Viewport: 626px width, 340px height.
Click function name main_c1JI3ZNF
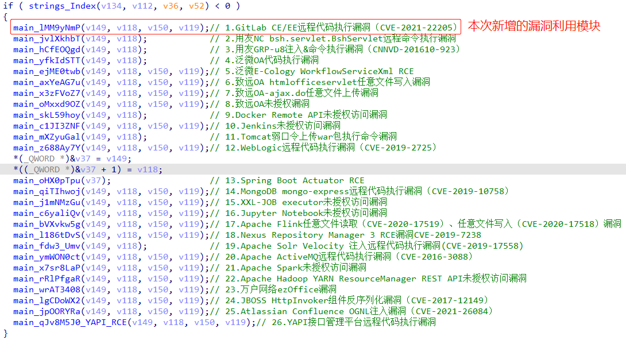[x=47, y=126]
